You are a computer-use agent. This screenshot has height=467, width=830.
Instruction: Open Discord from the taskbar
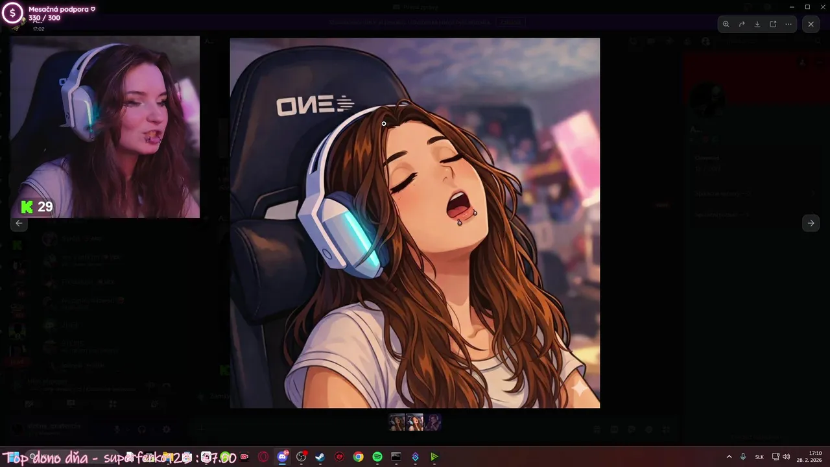pos(282,457)
